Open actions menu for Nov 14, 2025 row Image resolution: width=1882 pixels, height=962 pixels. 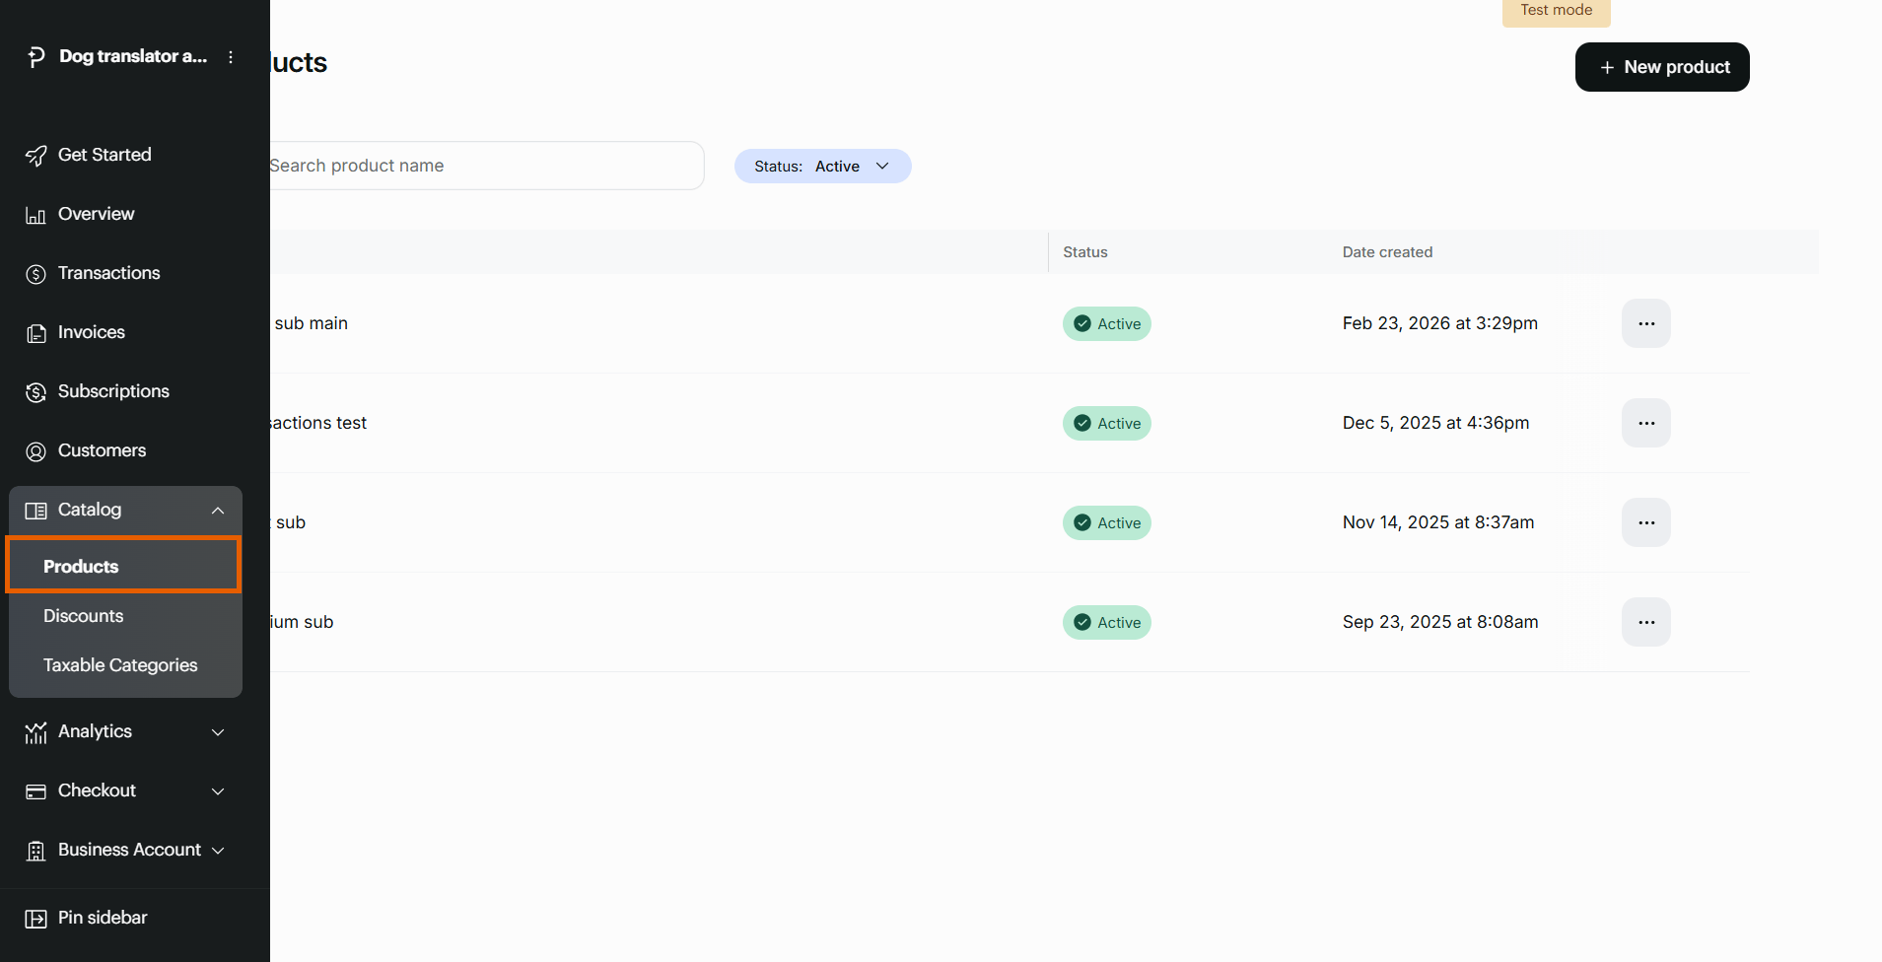[1646, 522]
